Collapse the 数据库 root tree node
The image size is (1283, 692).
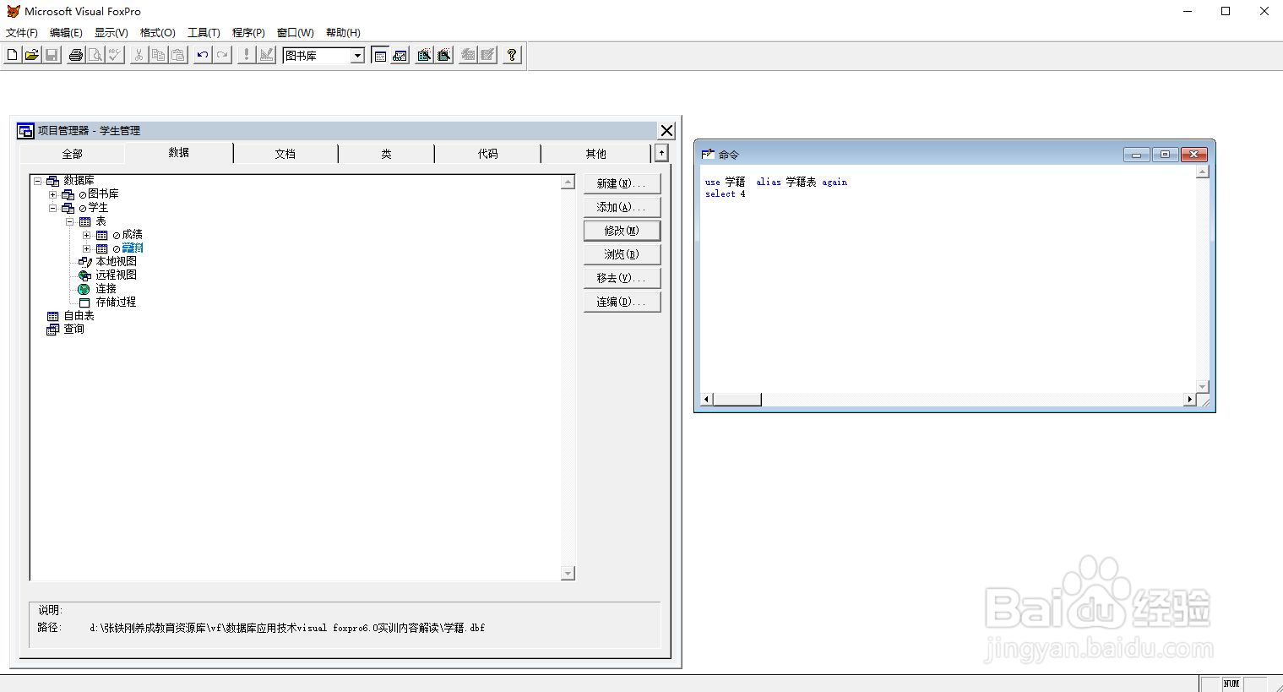click(37, 181)
